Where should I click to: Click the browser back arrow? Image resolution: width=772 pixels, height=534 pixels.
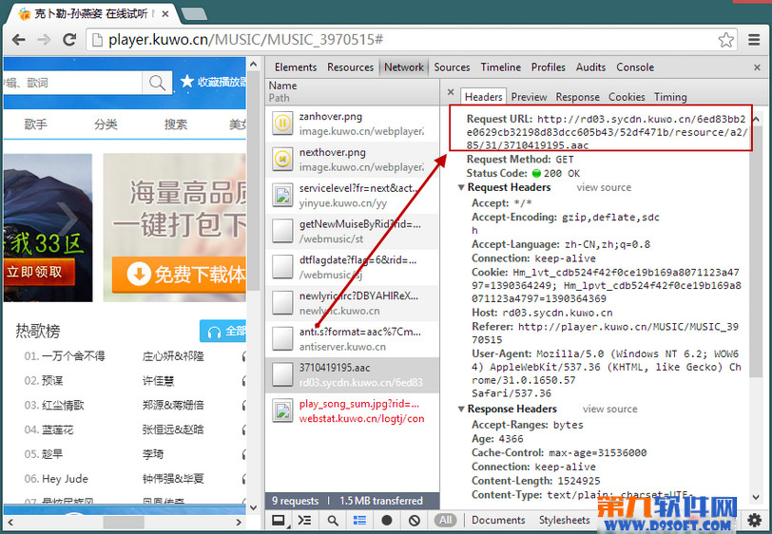coord(17,40)
